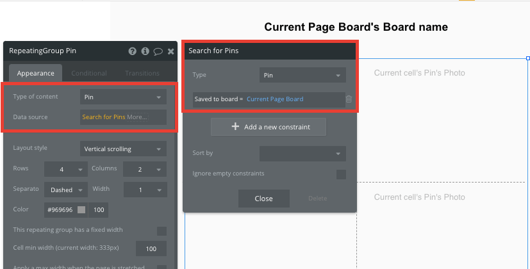
Task: Edit the color opacity value 100
Action: coord(98,210)
